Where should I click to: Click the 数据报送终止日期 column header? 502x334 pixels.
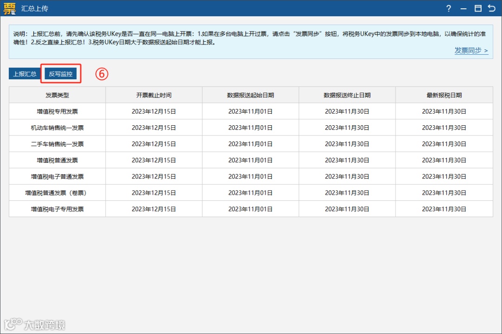pyautogui.click(x=347, y=95)
